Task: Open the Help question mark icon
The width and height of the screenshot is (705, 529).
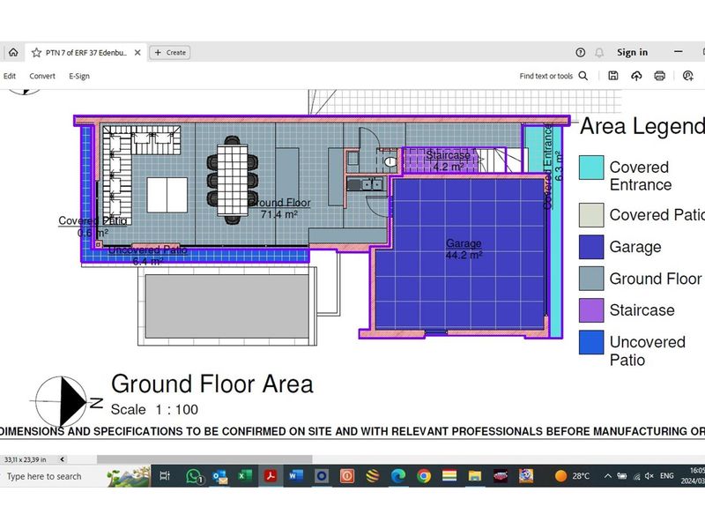Action: point(580,53)
